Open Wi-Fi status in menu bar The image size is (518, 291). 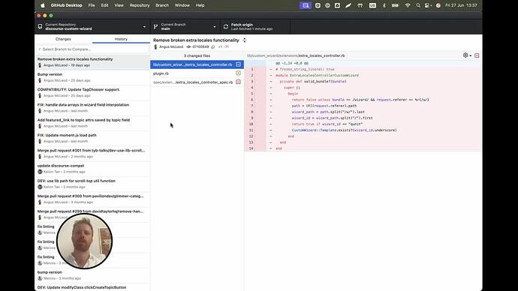pyautogui.click(x=408, y=5)
